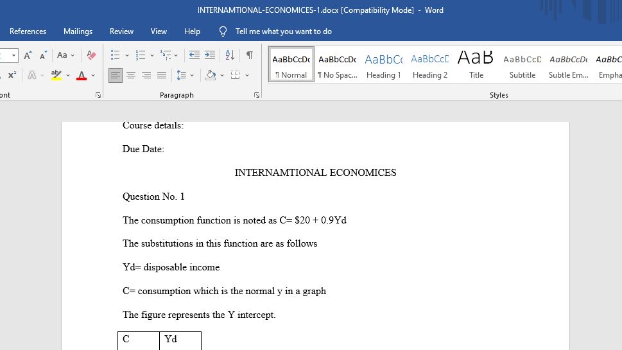The width and height of the screenshot is (622, 350).
Task: Apply borders to the paragraph
Action: click(235, 75)
